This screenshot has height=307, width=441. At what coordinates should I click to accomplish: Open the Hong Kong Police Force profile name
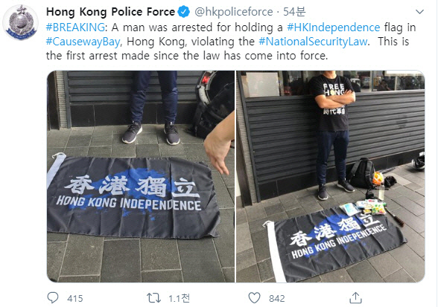coord(110,12)
